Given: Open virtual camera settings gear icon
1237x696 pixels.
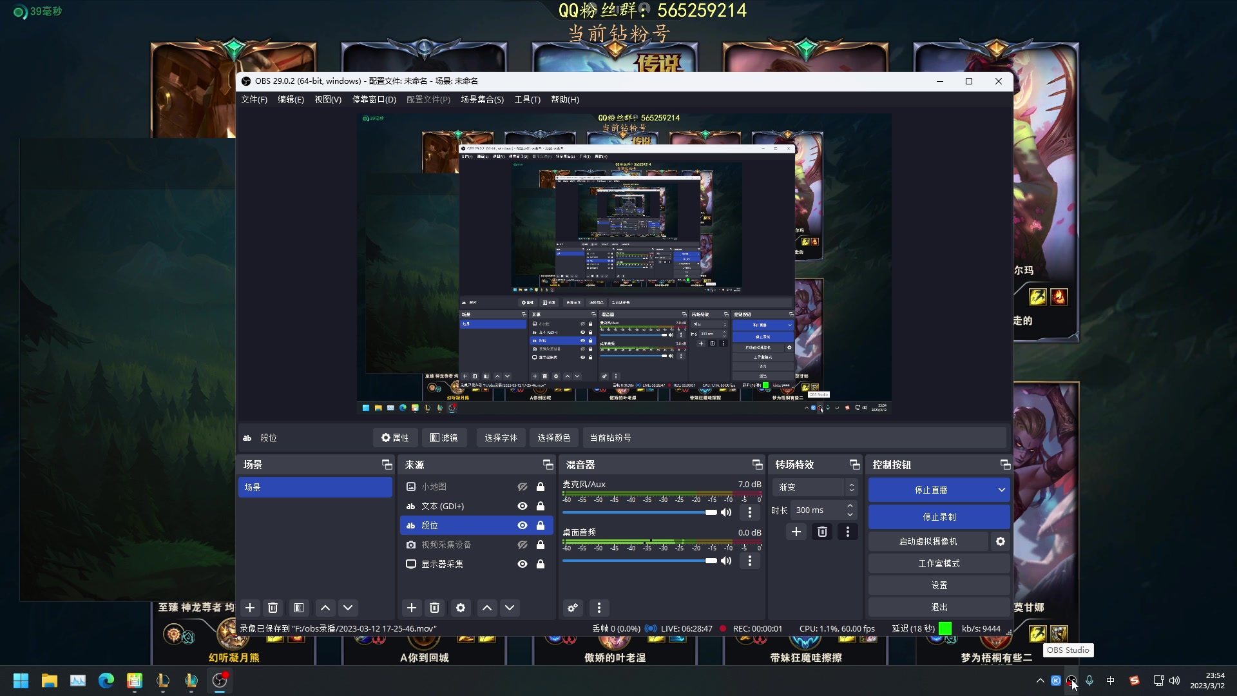Looking at the screenshot, I should click(x=1001, y=541).
